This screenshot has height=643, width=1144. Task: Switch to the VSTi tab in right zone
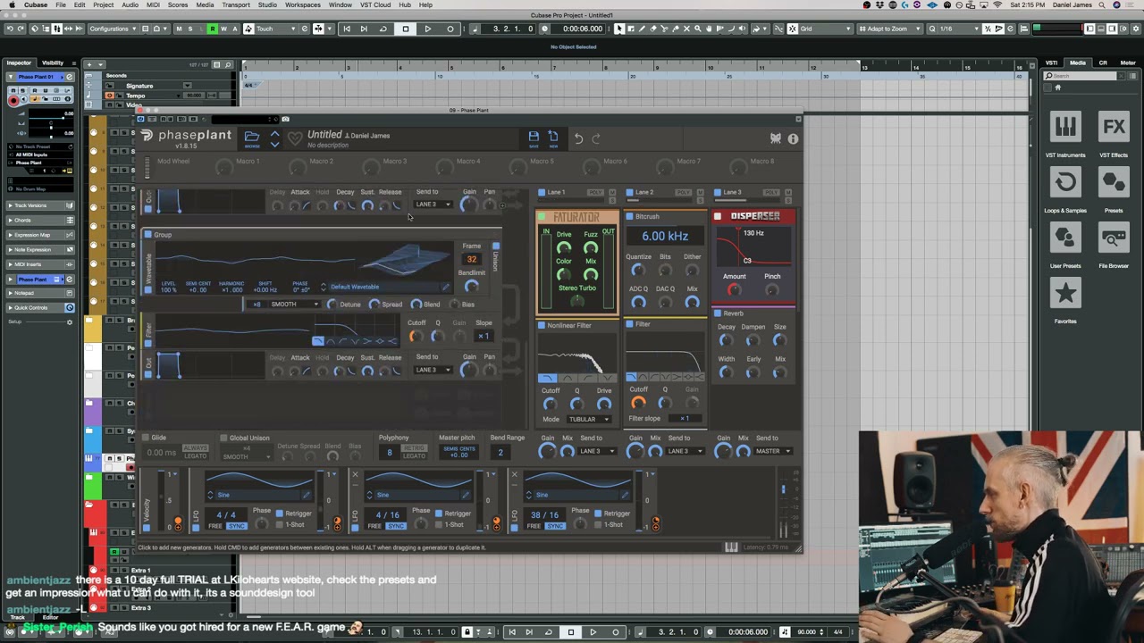1052,63
